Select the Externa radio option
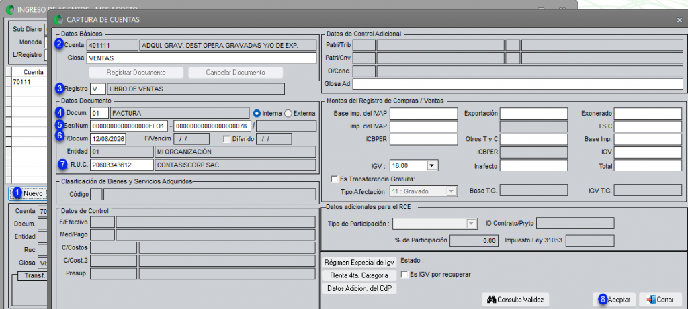The width and height of the screenshot is (688, 309). [x=288, y=114]
